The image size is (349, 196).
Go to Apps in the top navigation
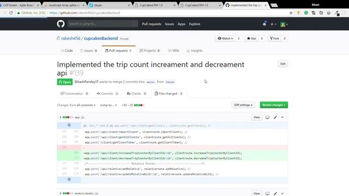182,24
